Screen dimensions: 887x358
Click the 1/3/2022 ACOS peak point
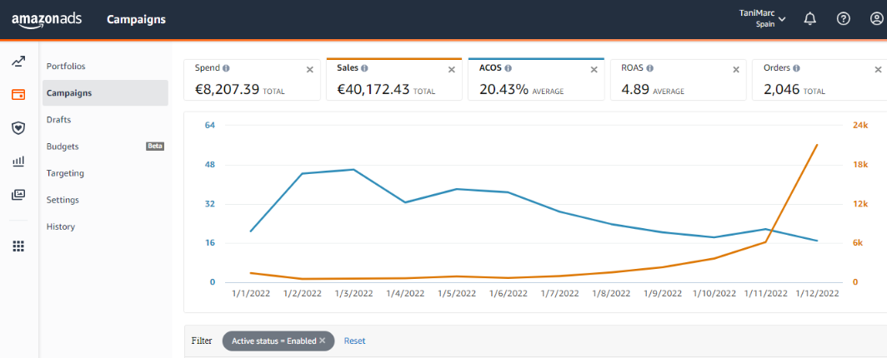click(353, 169)
